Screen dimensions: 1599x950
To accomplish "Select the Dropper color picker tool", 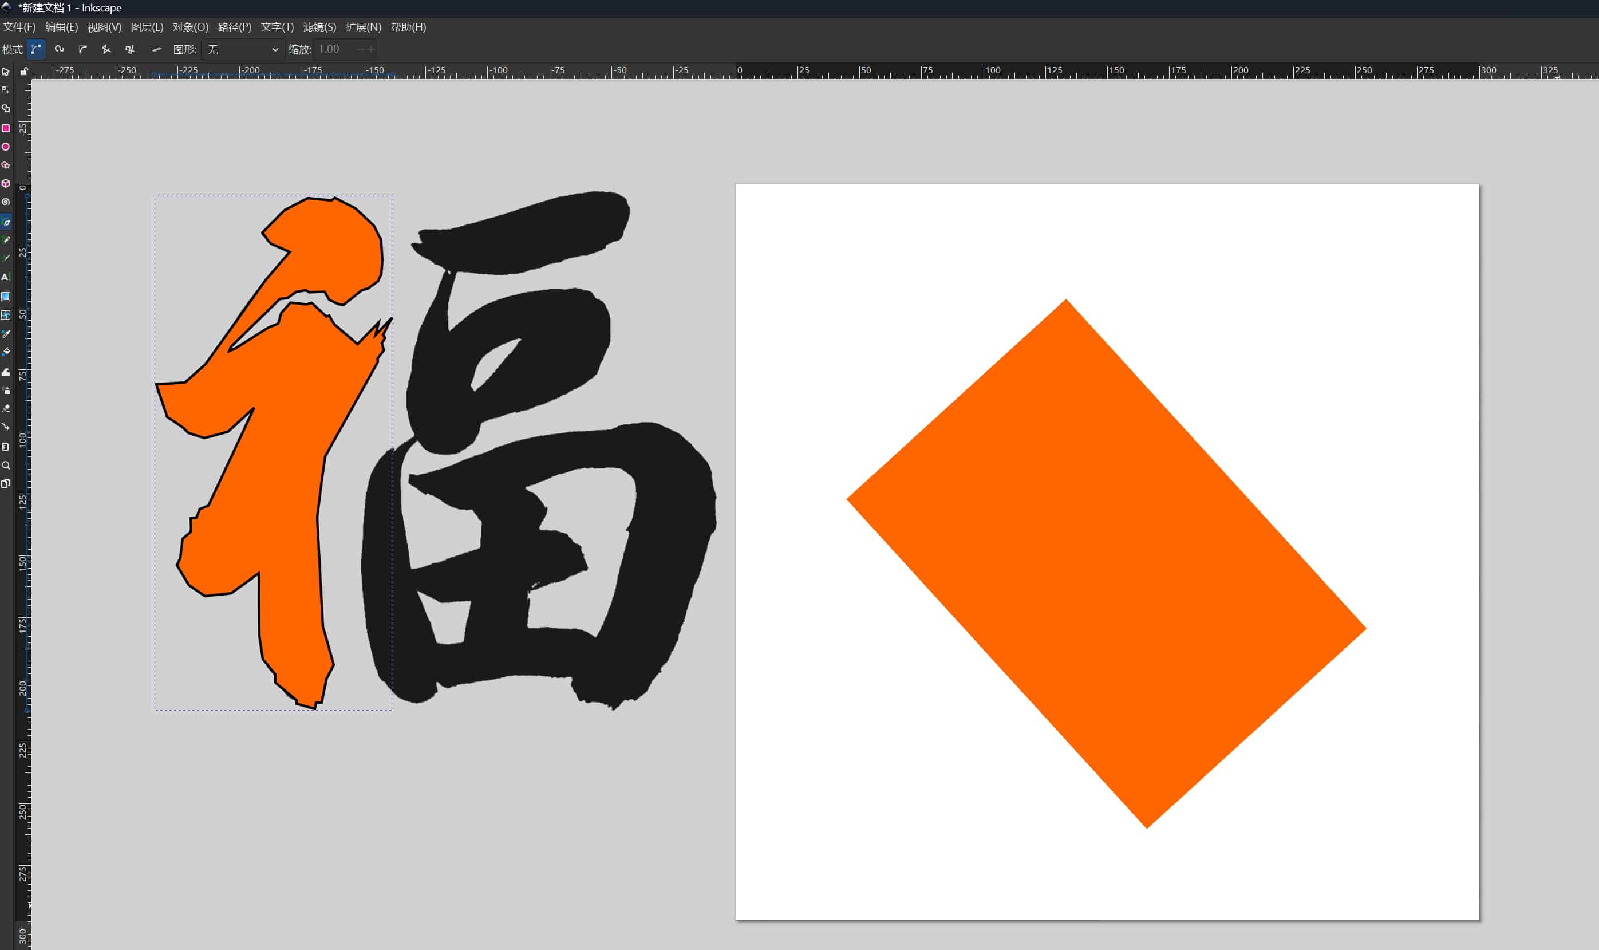I will click(x=6, y=333).
